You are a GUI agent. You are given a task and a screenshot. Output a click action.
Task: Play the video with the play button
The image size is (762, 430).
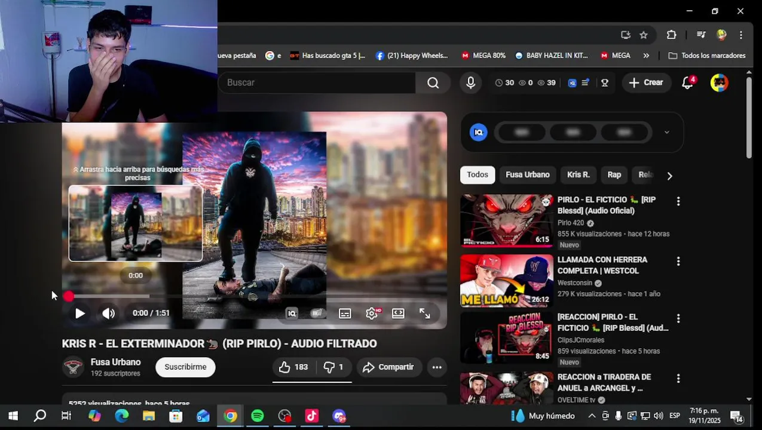[x=79, y=314]
